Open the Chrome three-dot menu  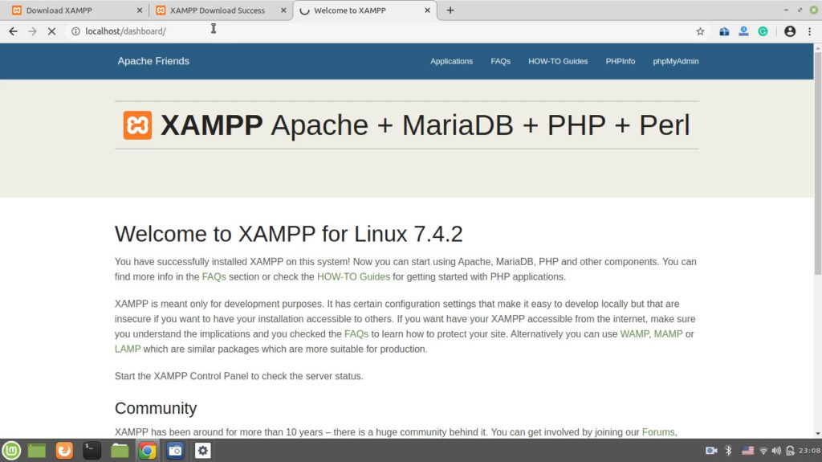(x=809, y=31)
